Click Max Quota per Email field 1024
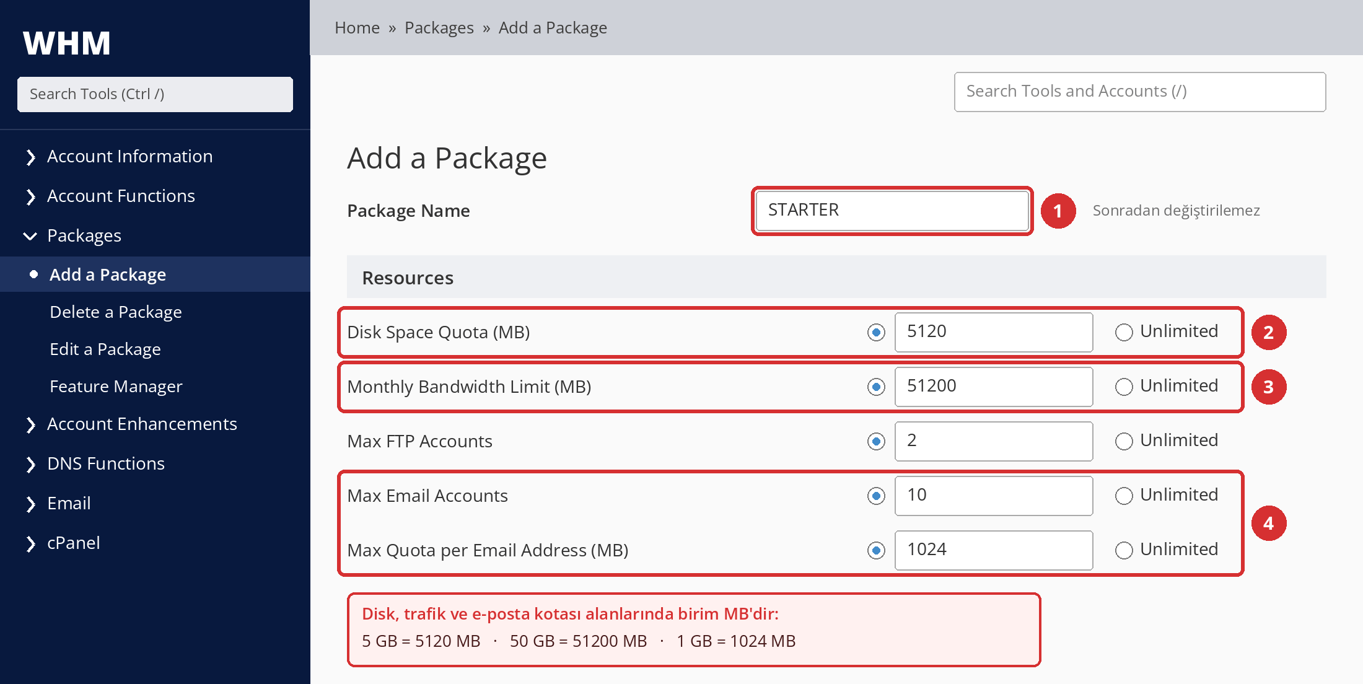This screenshot has height=684, width=1363. [994, 550]
